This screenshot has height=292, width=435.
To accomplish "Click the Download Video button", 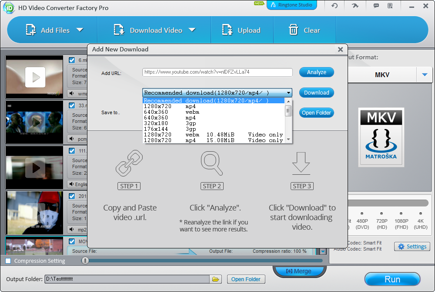I will (148, 30).
